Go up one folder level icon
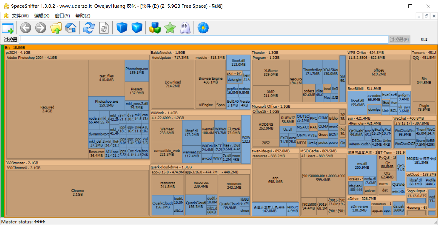Viewport: 438px width, 225px height. click(56, 28)
